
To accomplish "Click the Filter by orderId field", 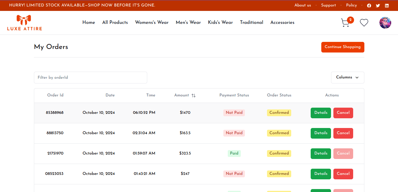I will click(x=90, y=78).
